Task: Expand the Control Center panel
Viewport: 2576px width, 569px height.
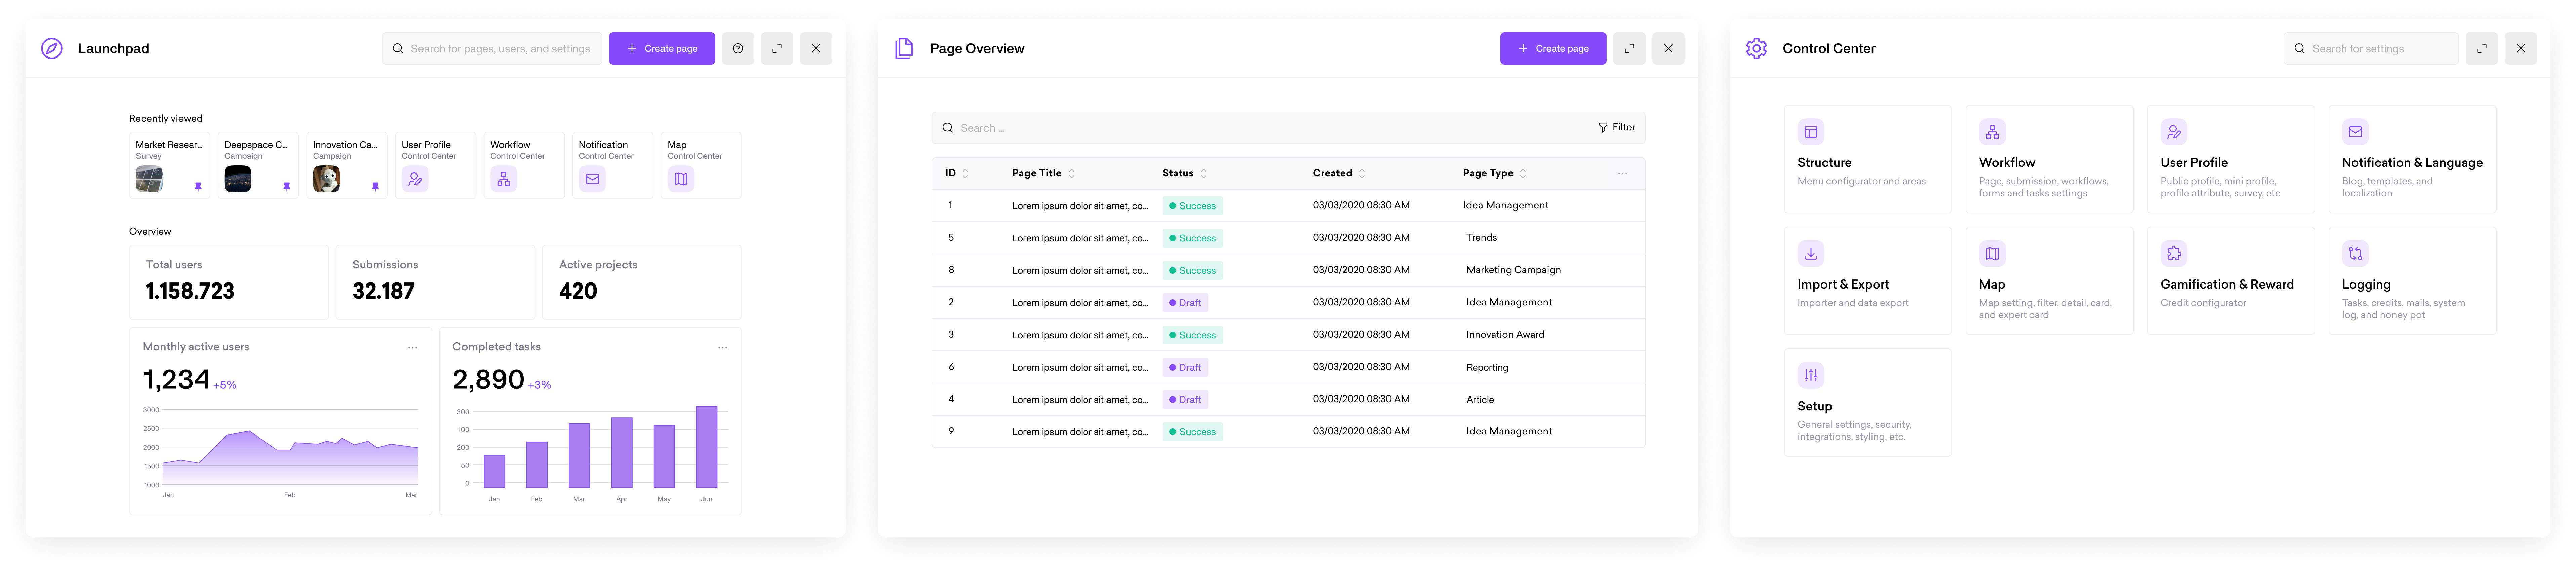Action: (2481, 48)
